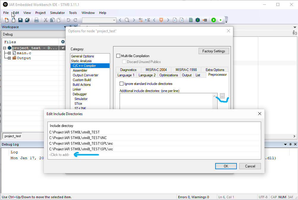Open the Debug Log pane dropdown arrow

pyautogui.click(x=285, y=144)
